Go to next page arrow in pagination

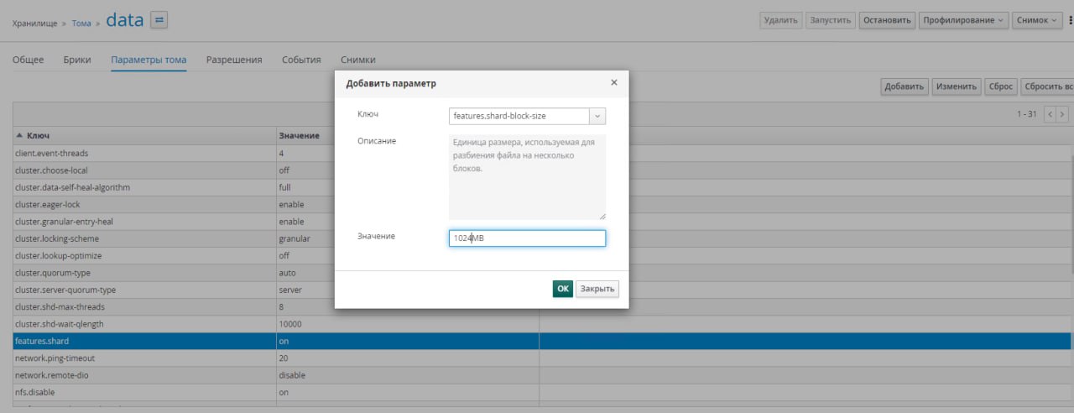[1062, 114]
